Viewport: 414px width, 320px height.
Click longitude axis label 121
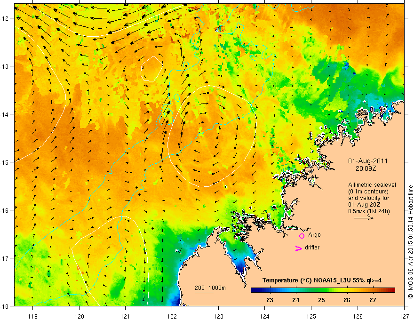click(x=126, y=316)
